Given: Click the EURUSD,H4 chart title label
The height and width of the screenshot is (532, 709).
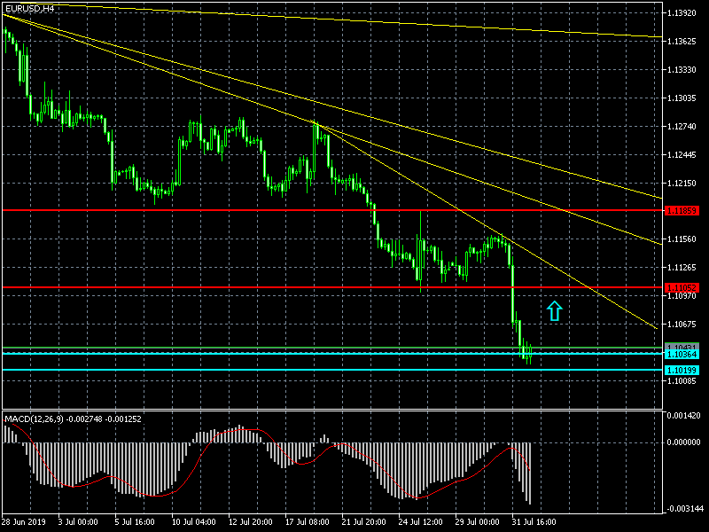Looking at the screenshot, I should coord(29,8).
